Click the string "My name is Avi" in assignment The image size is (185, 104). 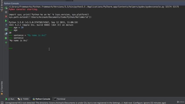click(37, 35)
